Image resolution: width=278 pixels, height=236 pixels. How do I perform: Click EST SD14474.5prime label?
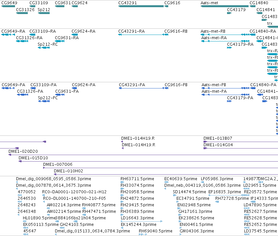coord(189,192)
